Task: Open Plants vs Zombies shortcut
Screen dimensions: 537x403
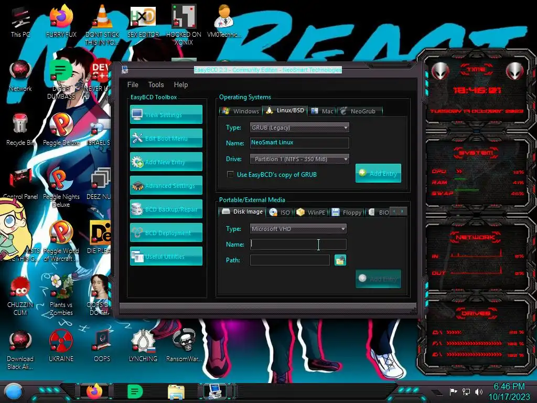Action: click(x=61, y=296)
